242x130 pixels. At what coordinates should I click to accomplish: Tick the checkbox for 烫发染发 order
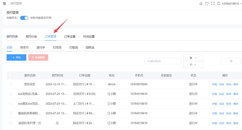11,84
